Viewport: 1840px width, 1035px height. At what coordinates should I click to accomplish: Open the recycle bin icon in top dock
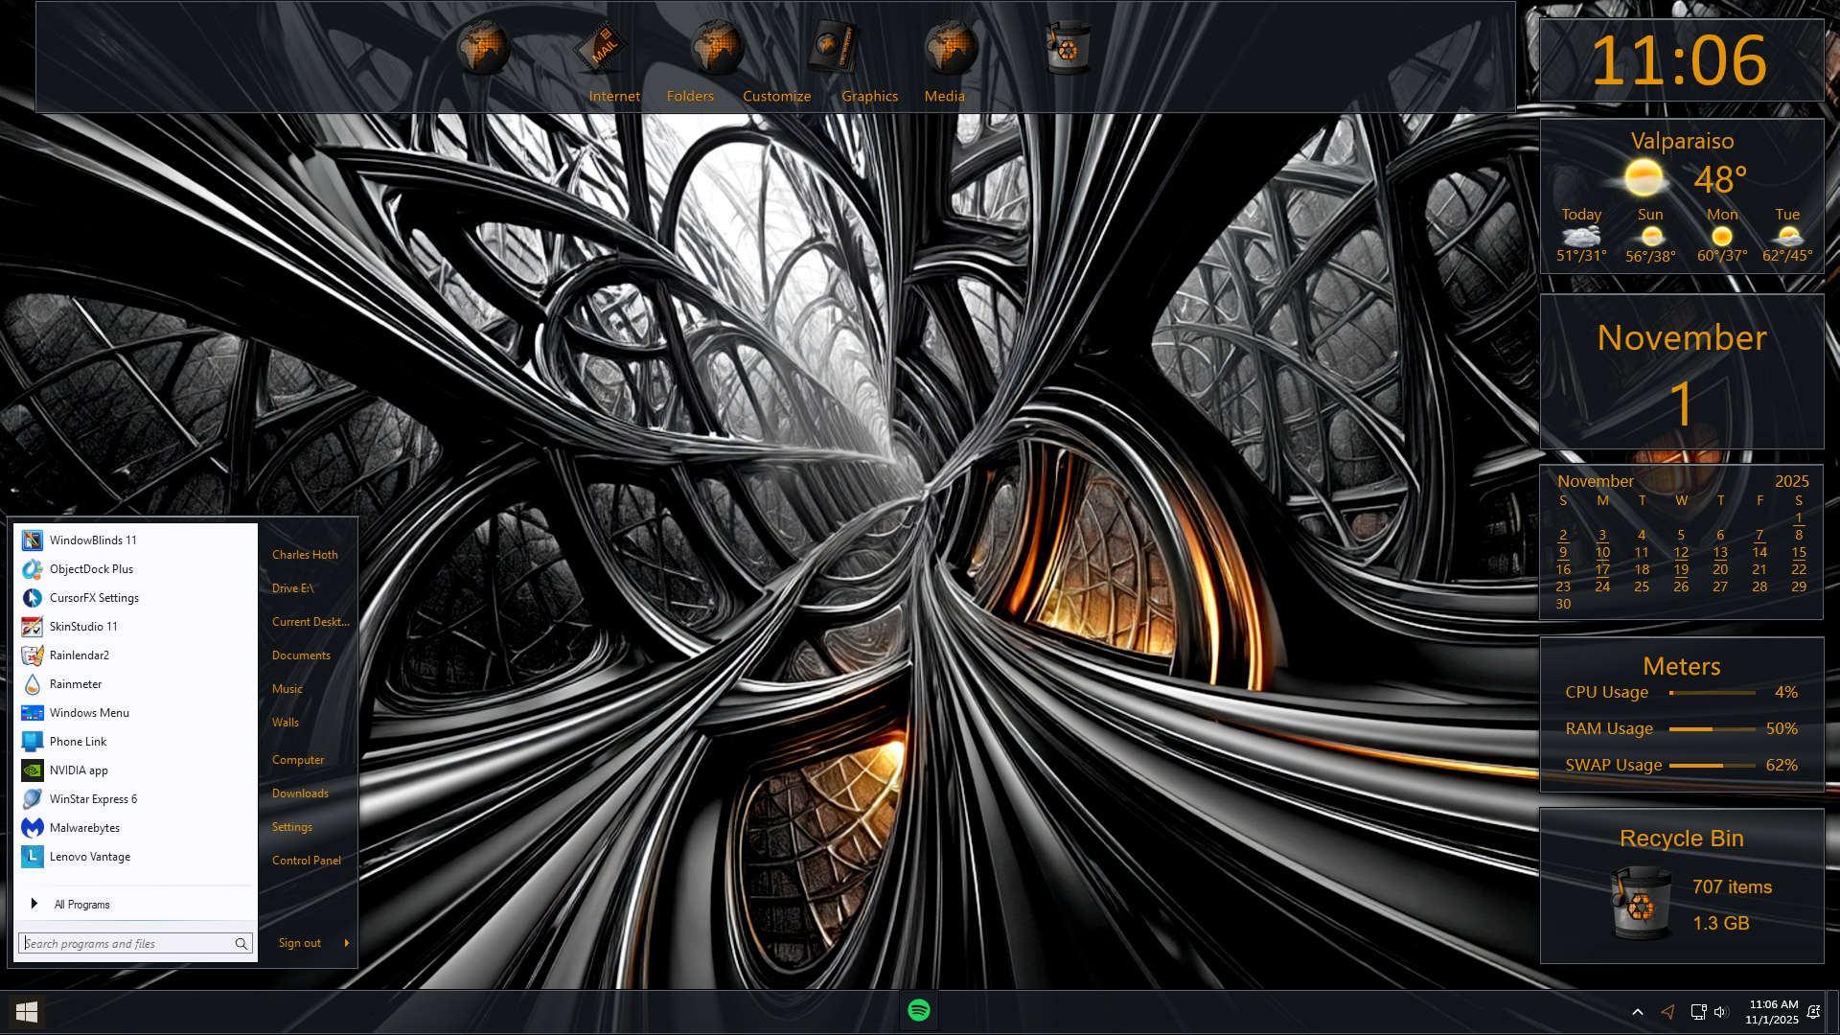1067,48
